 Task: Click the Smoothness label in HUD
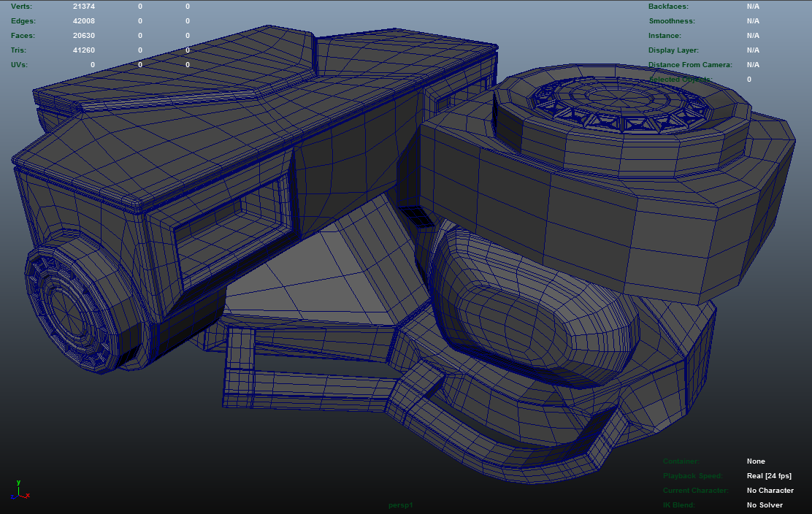(x=672, y=21)
